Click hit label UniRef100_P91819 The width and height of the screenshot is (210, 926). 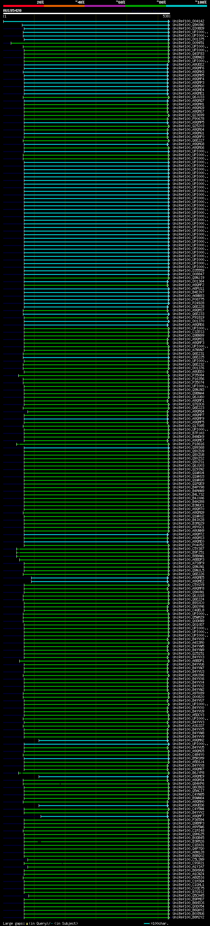[188, 317]
